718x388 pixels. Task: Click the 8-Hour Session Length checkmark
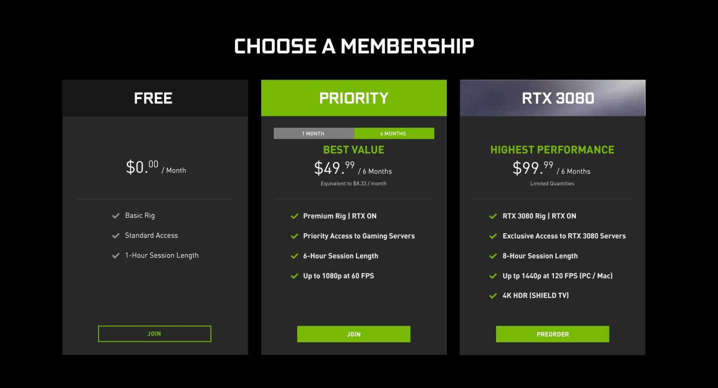point(493,256)
